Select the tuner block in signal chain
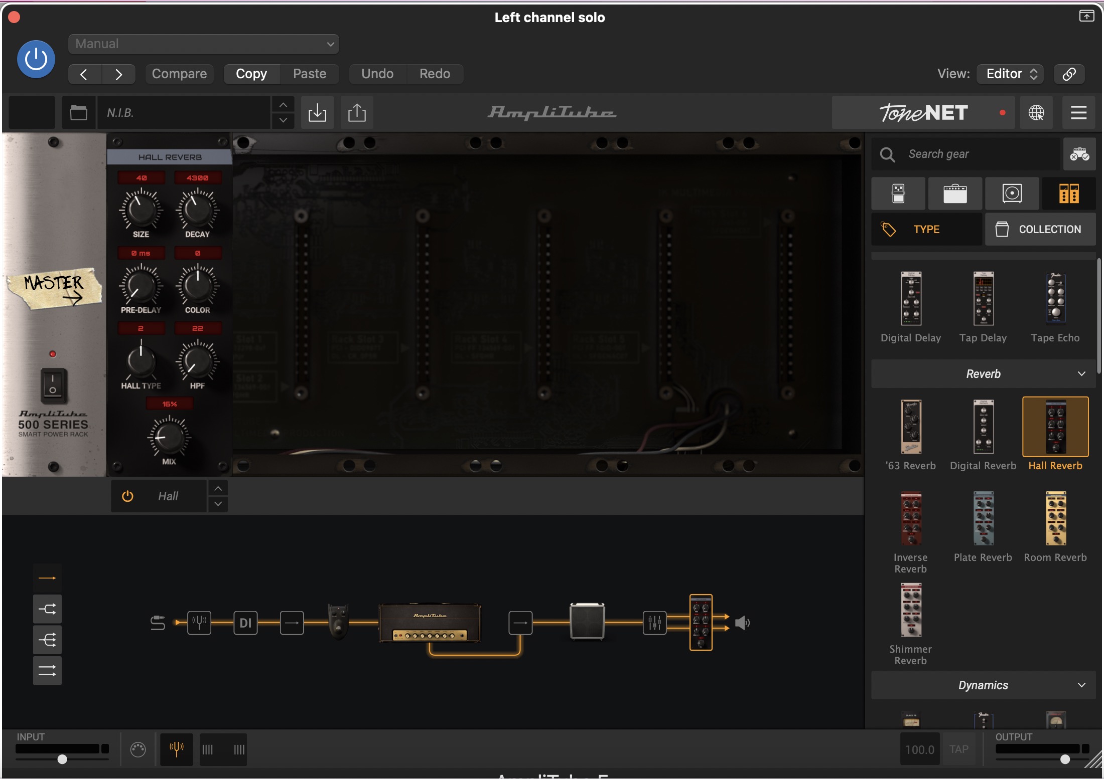The height and width of the screenshot is (779, 1104). (199, 623)
